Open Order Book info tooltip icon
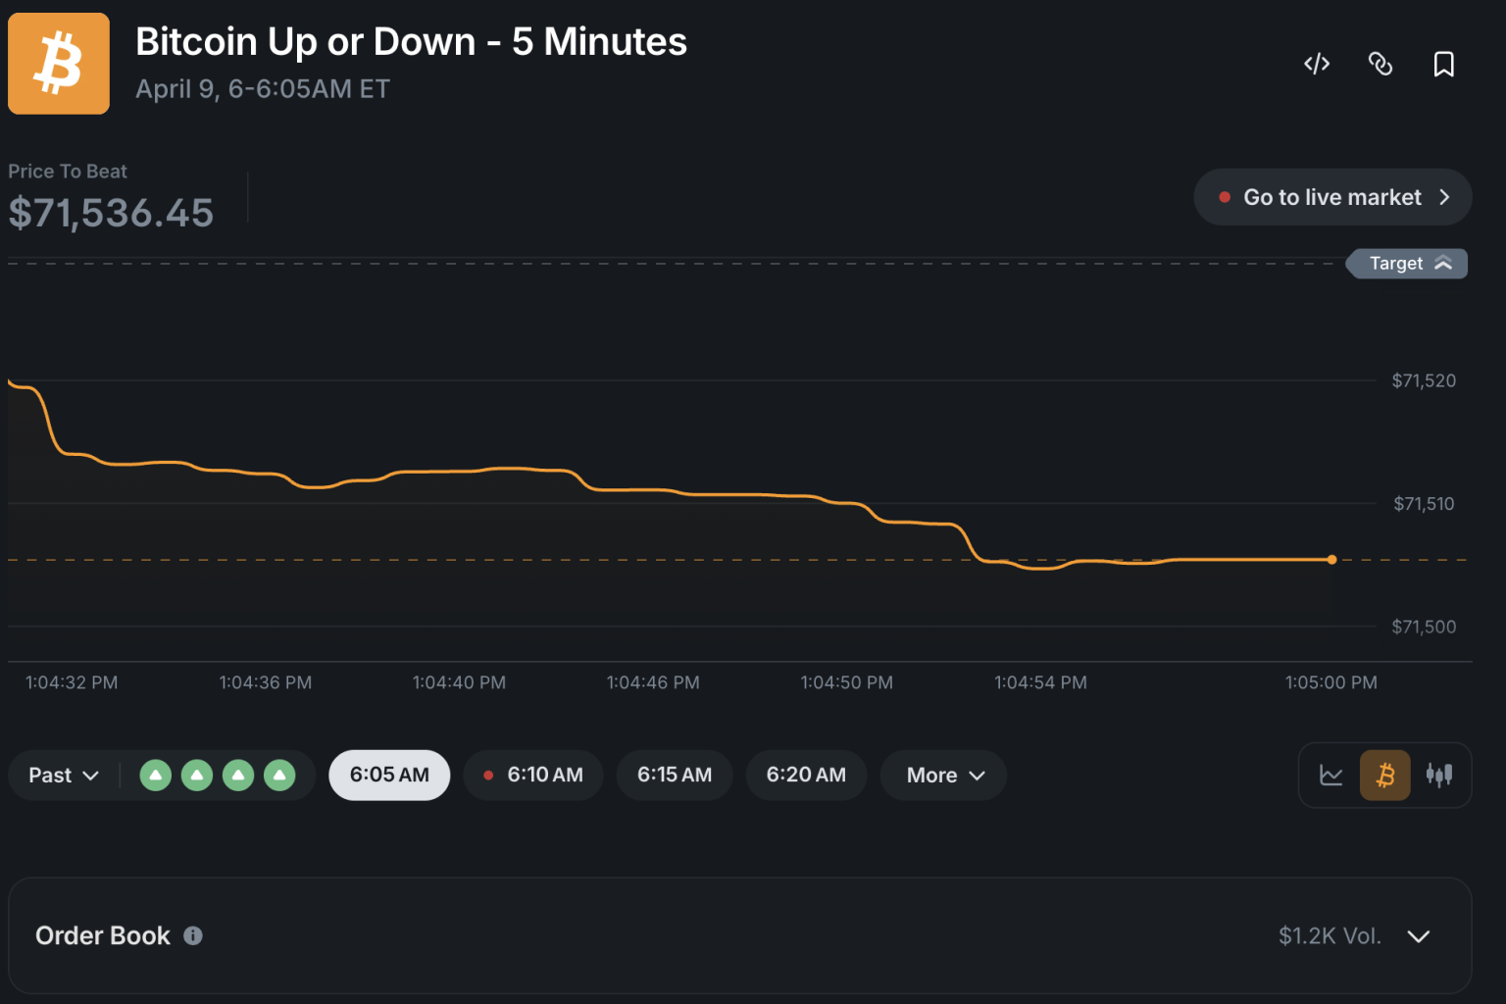1506x1004 pixels. [192, 935]
